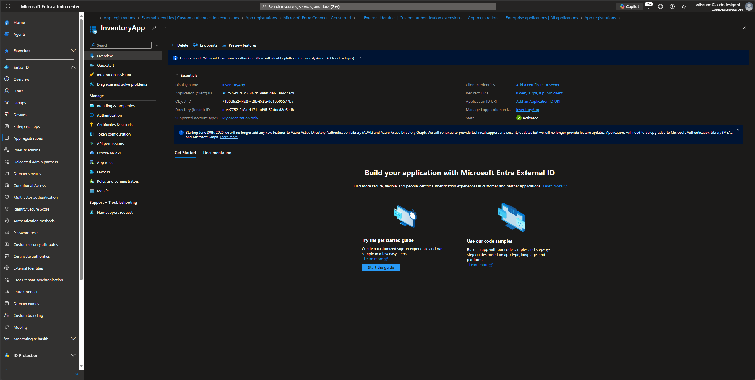Dismiss the ADAL deprecation notice

point(738,130)
